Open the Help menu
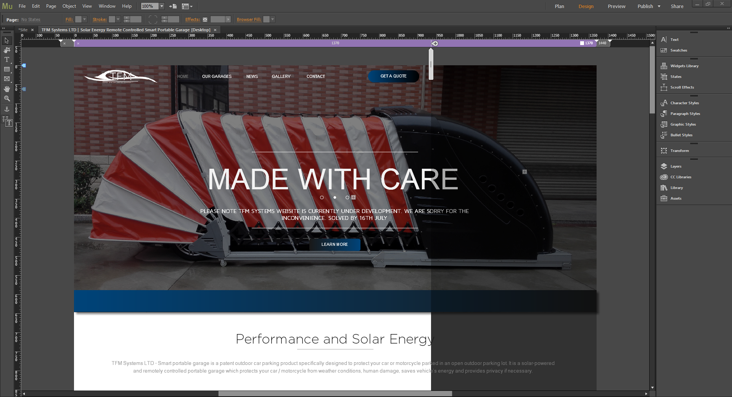 pos(127,6)
